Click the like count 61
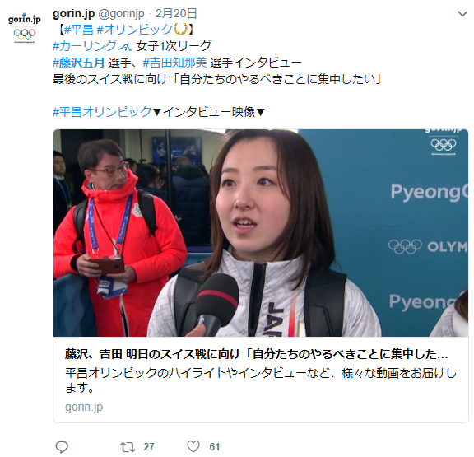The height and width of the screenshot is (457, 474). (x=214, y=447)
